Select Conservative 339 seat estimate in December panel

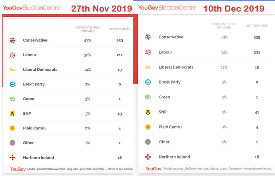coord(256,37)
